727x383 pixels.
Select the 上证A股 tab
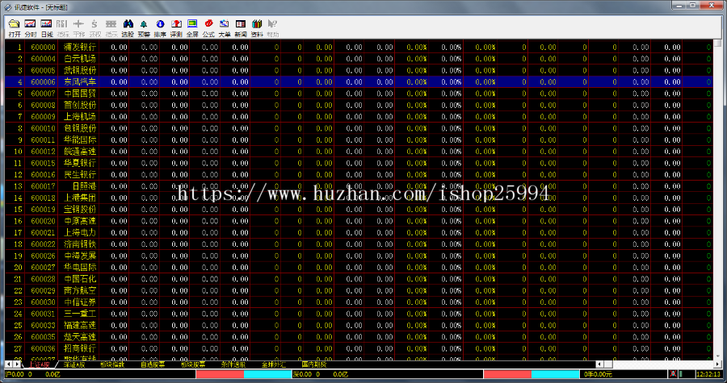(x=39, y=364)
